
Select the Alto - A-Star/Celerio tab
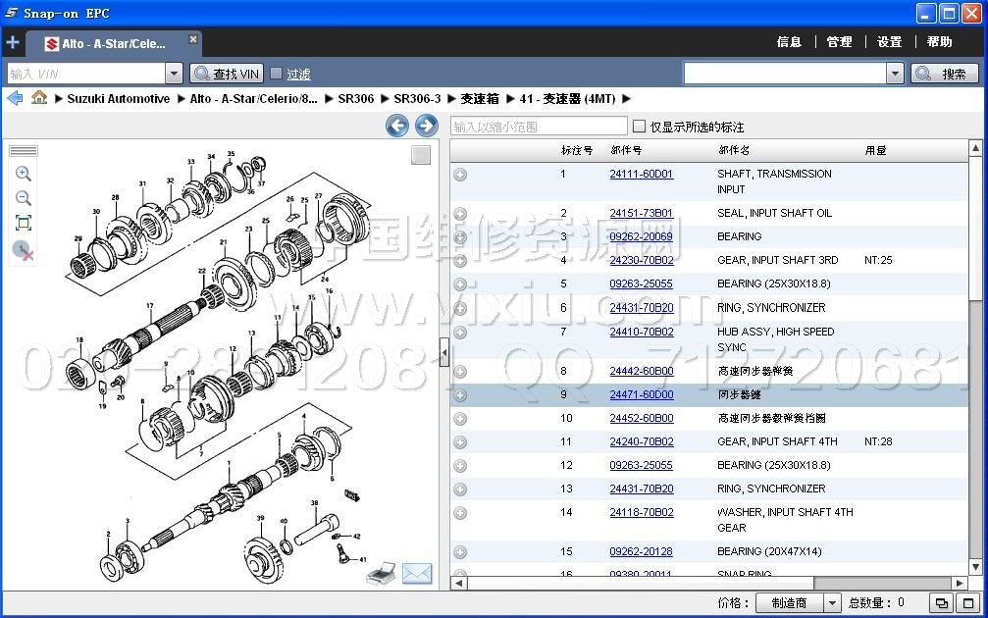tap(113, 44)
